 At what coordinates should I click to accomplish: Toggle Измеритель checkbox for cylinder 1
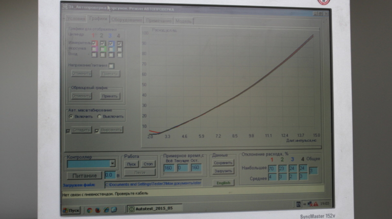click(94, 43)
